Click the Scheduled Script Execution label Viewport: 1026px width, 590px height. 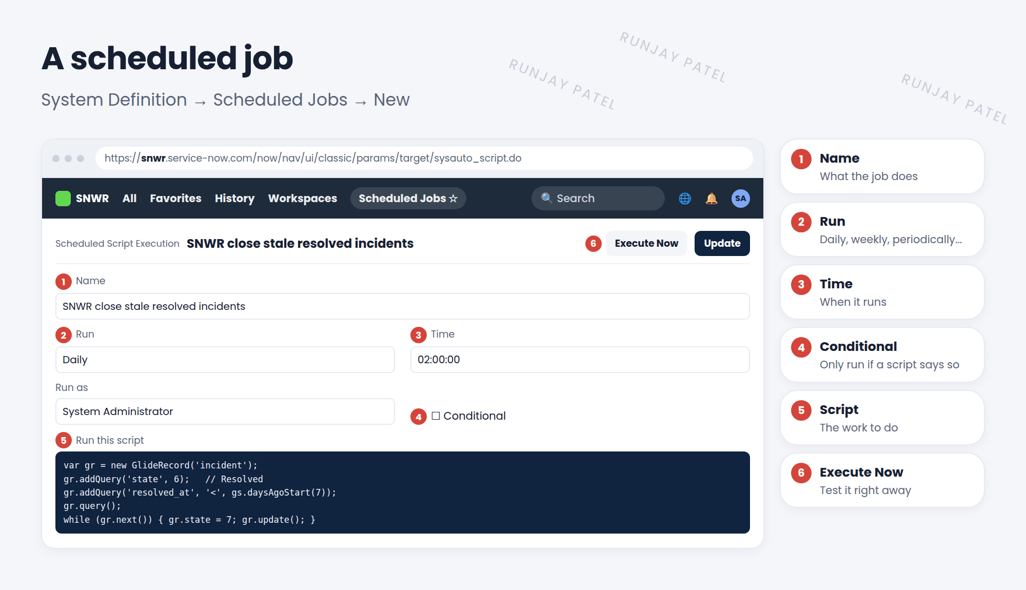tap(117, 244)
